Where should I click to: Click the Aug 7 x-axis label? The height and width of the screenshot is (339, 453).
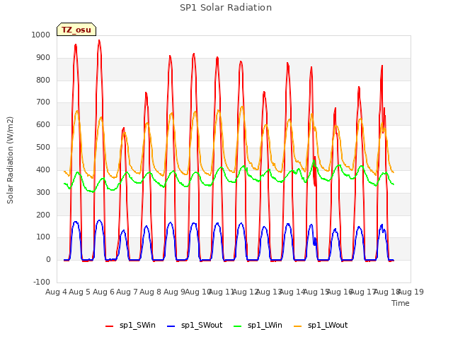127,292
